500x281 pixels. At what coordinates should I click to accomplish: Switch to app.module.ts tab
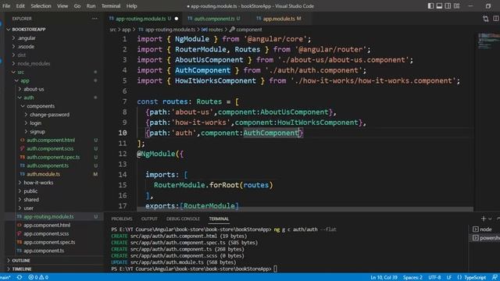pos(279,19)
